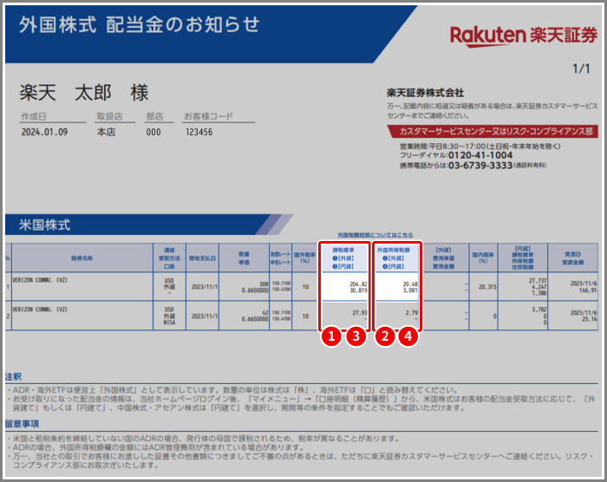Image resolution: width=607 pixels, height=482 pixels.
Task: Click the 注釈 heading
Action: coord(13,377)
